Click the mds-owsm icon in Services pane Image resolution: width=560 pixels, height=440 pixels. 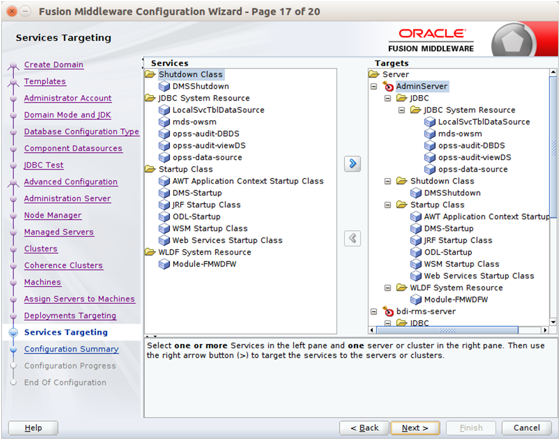coord(164,122)
